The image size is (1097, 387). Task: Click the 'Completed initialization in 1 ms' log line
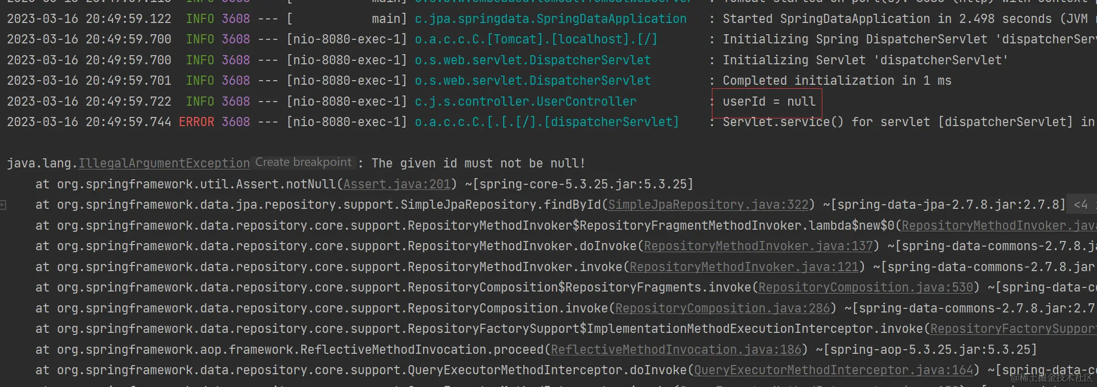837,81
